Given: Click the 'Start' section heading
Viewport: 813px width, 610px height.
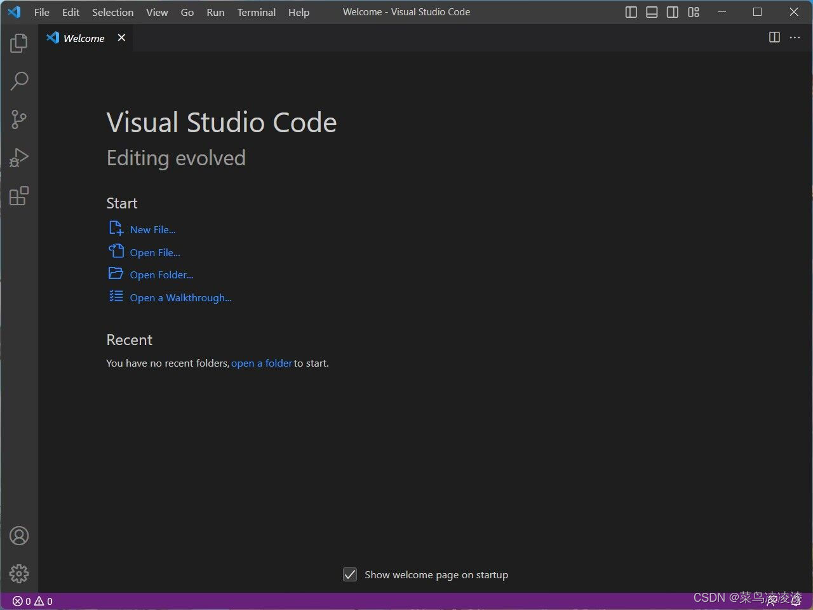Looking at the screenshot, I should click(x=122, y=203).
